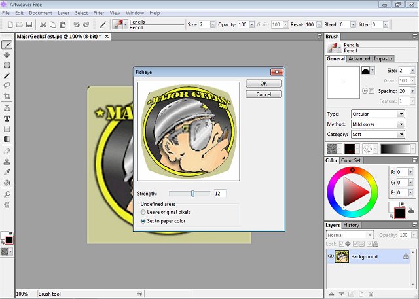Viewport: 419px width, 299px height.
Task: Select the Text tool in the toolbox
Action: pos(7,118)
